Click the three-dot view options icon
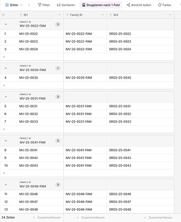This screenshot has height=222, width=181. pyautogui.click(x=29, y=5)
